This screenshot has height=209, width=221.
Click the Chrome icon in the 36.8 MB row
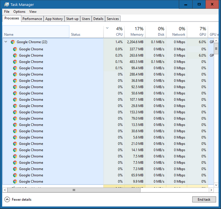click(x=15, y=81)
